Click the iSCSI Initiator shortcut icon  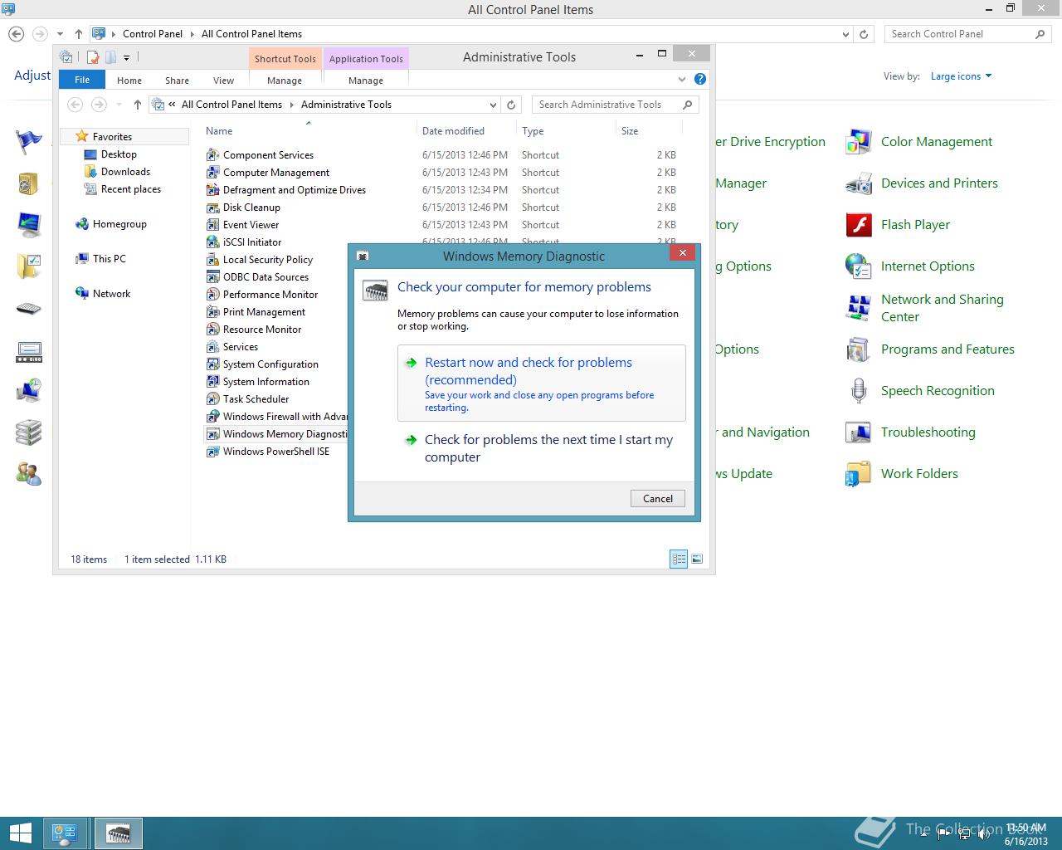(x=212, y=242)
